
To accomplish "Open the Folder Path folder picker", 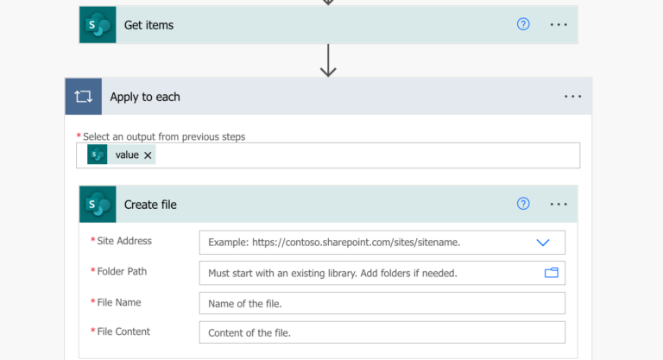I will click(x=552, y=273).
